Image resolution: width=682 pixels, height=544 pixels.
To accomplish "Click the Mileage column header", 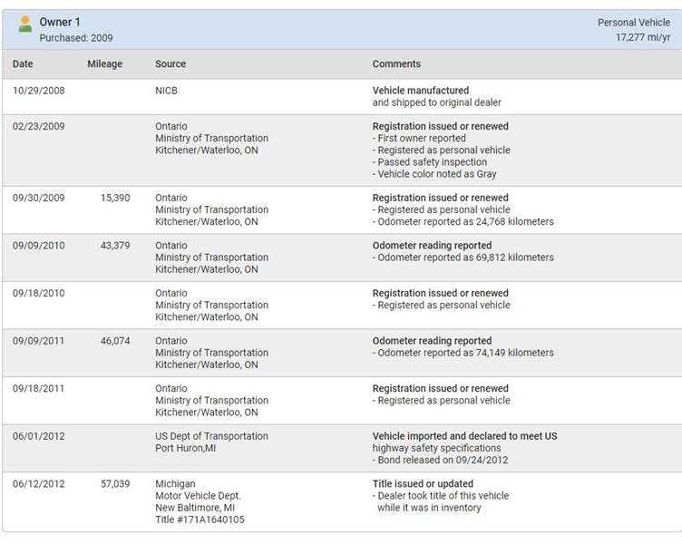I will coord(104,64).
